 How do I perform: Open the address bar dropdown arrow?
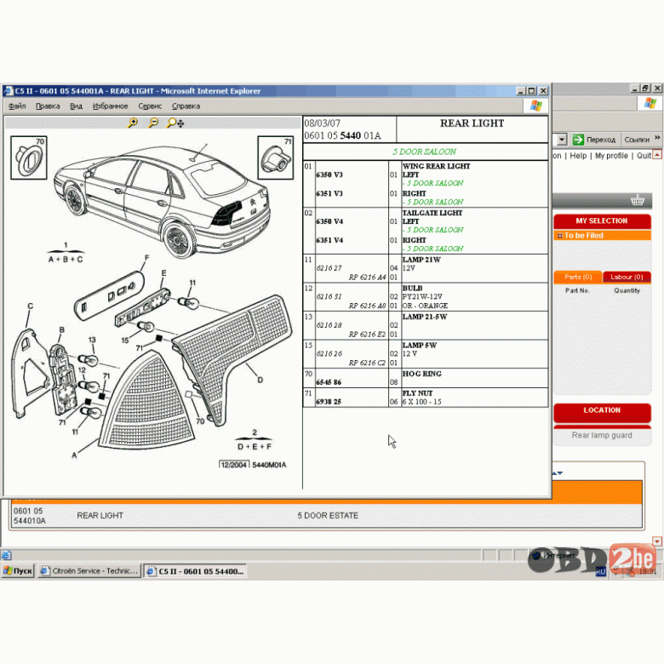pos(562,140)
